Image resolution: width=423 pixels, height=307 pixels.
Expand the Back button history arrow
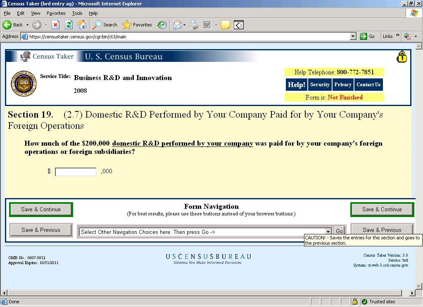28,25
